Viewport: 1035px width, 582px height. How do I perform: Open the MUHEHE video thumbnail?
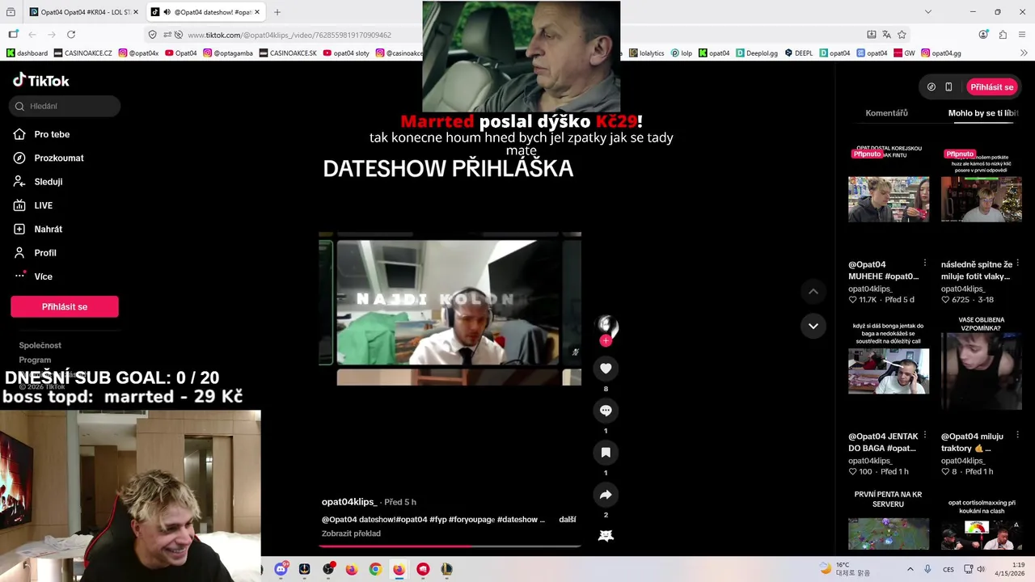click(x=889, y=199)
